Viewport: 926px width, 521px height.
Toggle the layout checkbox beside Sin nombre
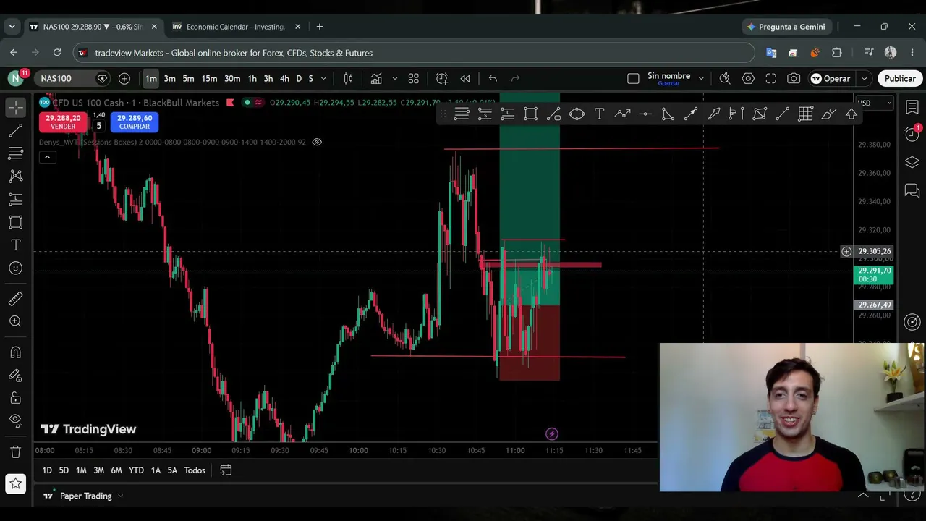(x=633, y=78)
